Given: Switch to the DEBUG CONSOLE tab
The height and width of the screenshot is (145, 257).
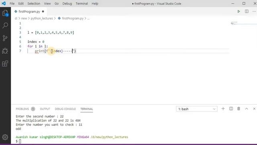Looking at the screenshot, I should 65,109.
